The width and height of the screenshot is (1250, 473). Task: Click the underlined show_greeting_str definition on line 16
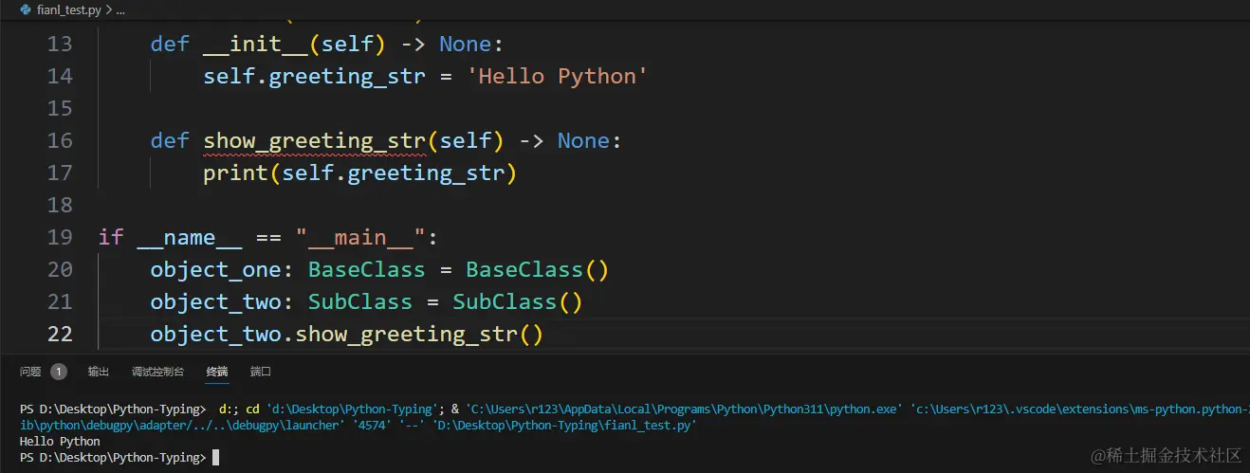[x=314, y=141]
